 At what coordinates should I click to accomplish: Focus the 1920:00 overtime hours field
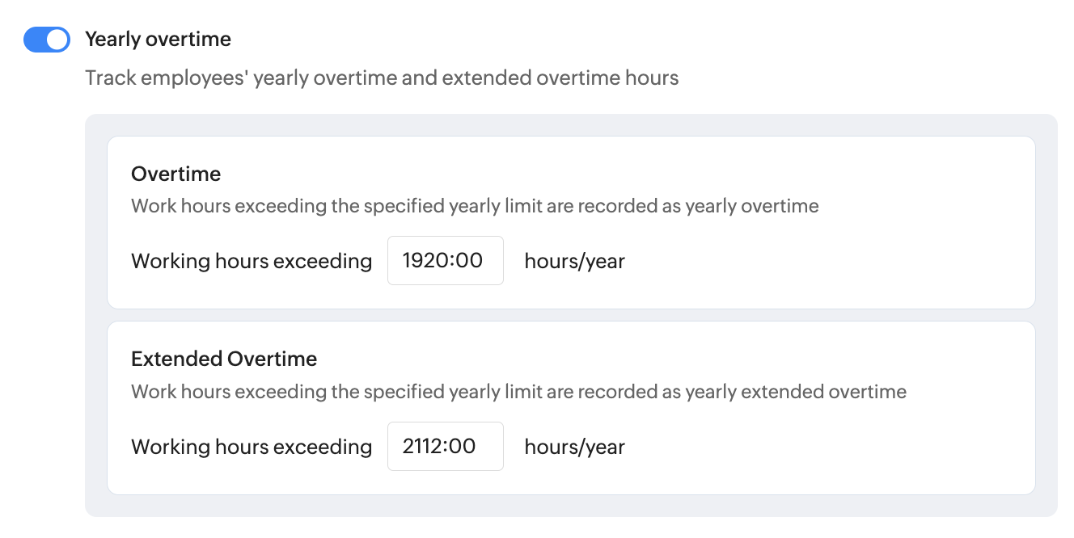445,260
